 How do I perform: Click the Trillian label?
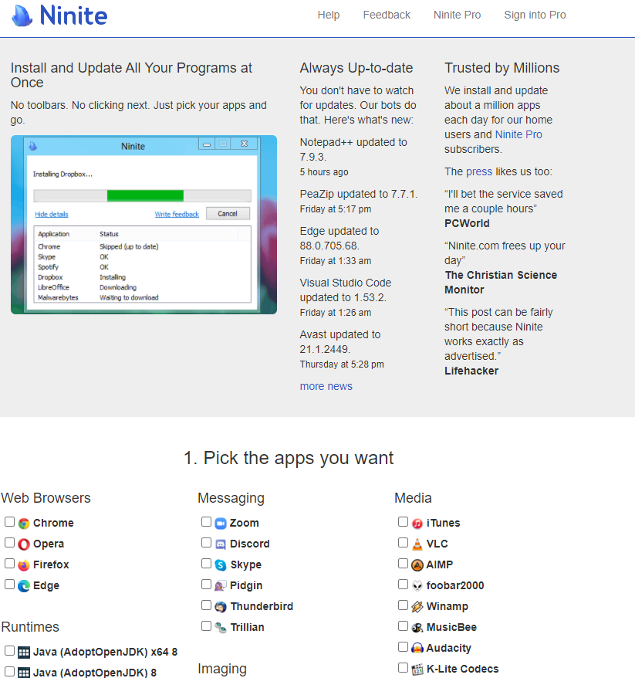coord(247,627)
